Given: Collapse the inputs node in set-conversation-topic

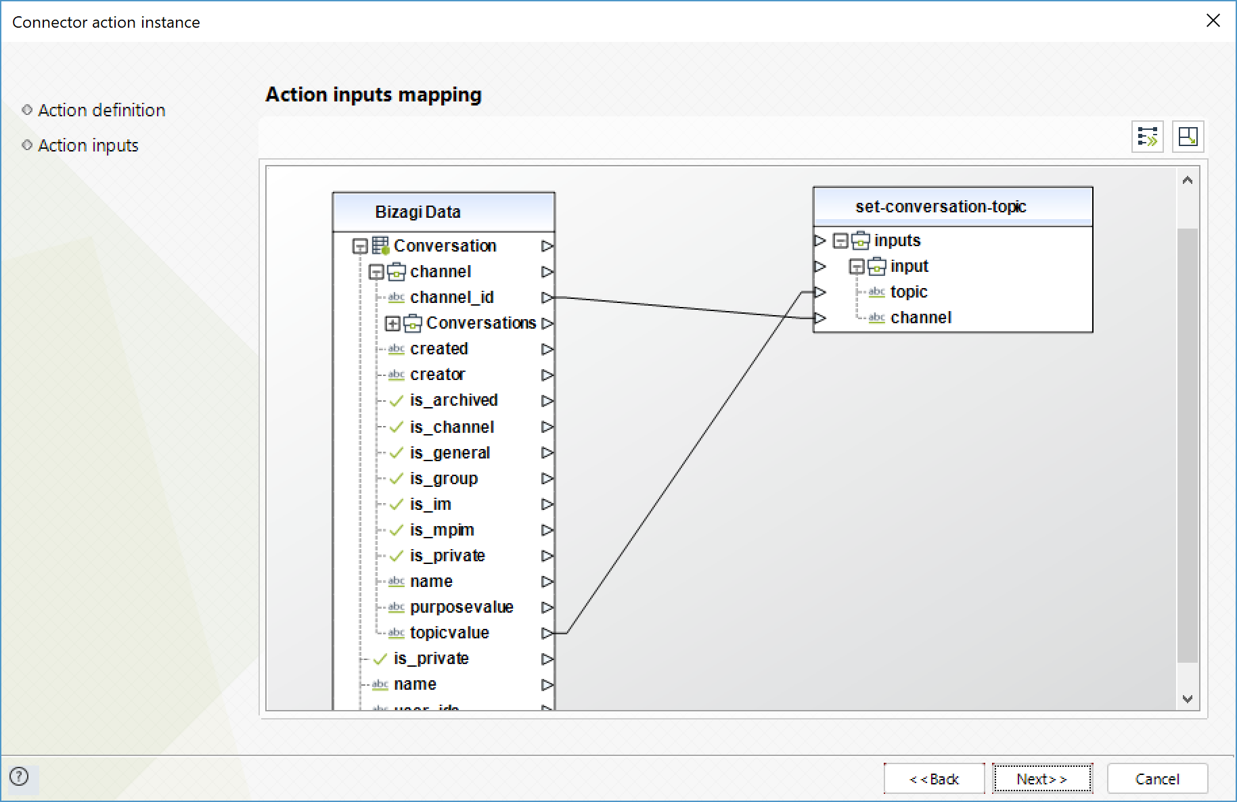Looking at the screenshot, I should point(840,241).
